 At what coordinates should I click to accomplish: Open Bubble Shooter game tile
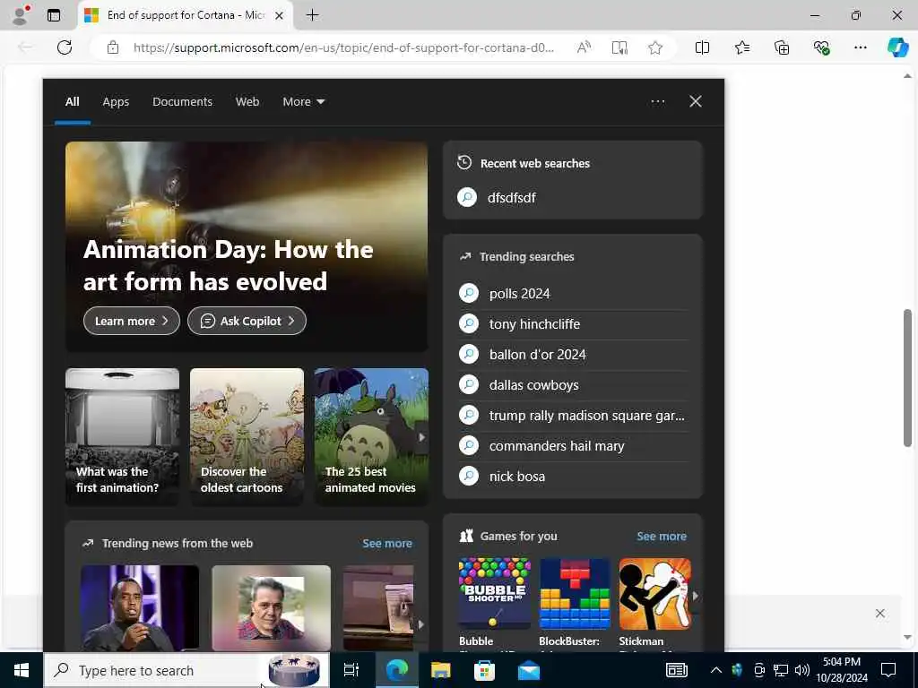point(495,604)
